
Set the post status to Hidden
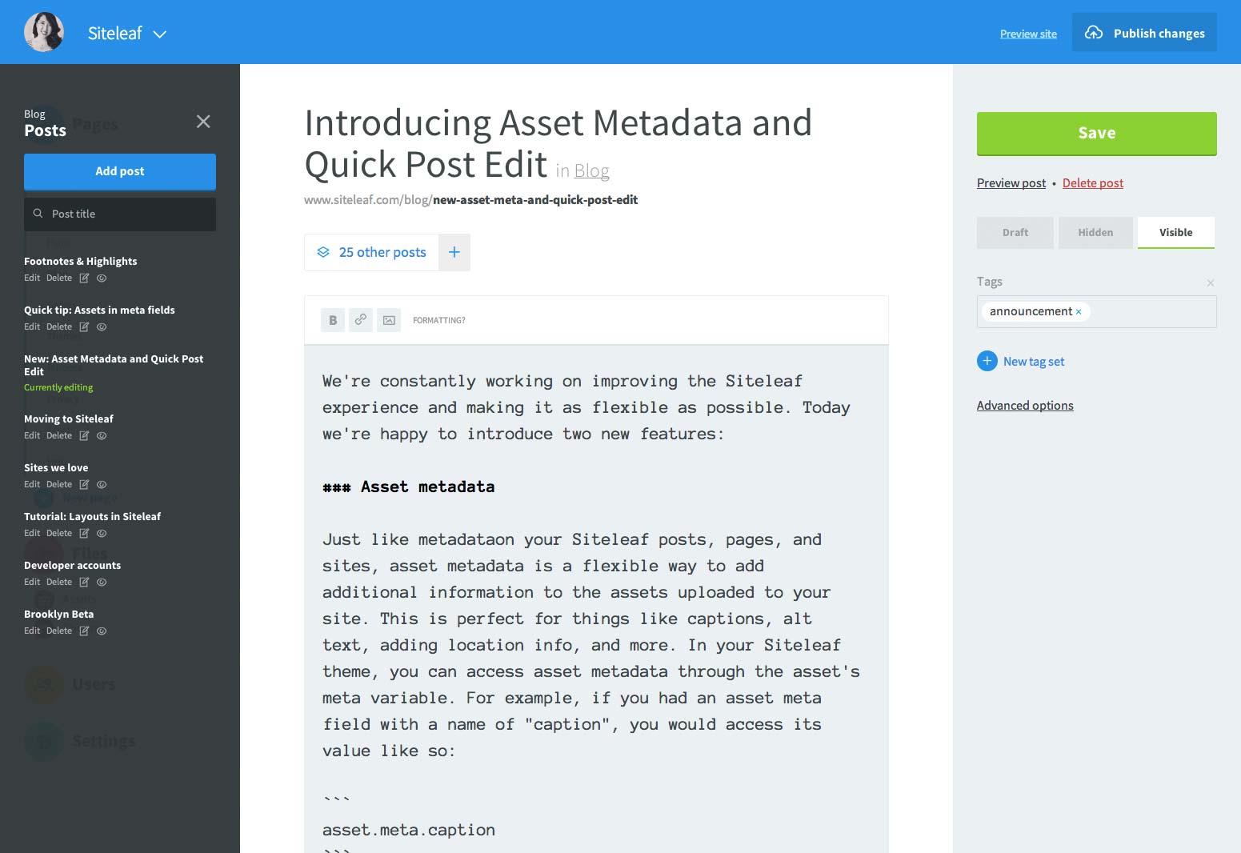point(1095,232)
